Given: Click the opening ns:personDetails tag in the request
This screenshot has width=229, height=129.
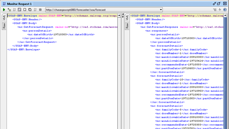Looking at the screenshot, I should (37, 31).
